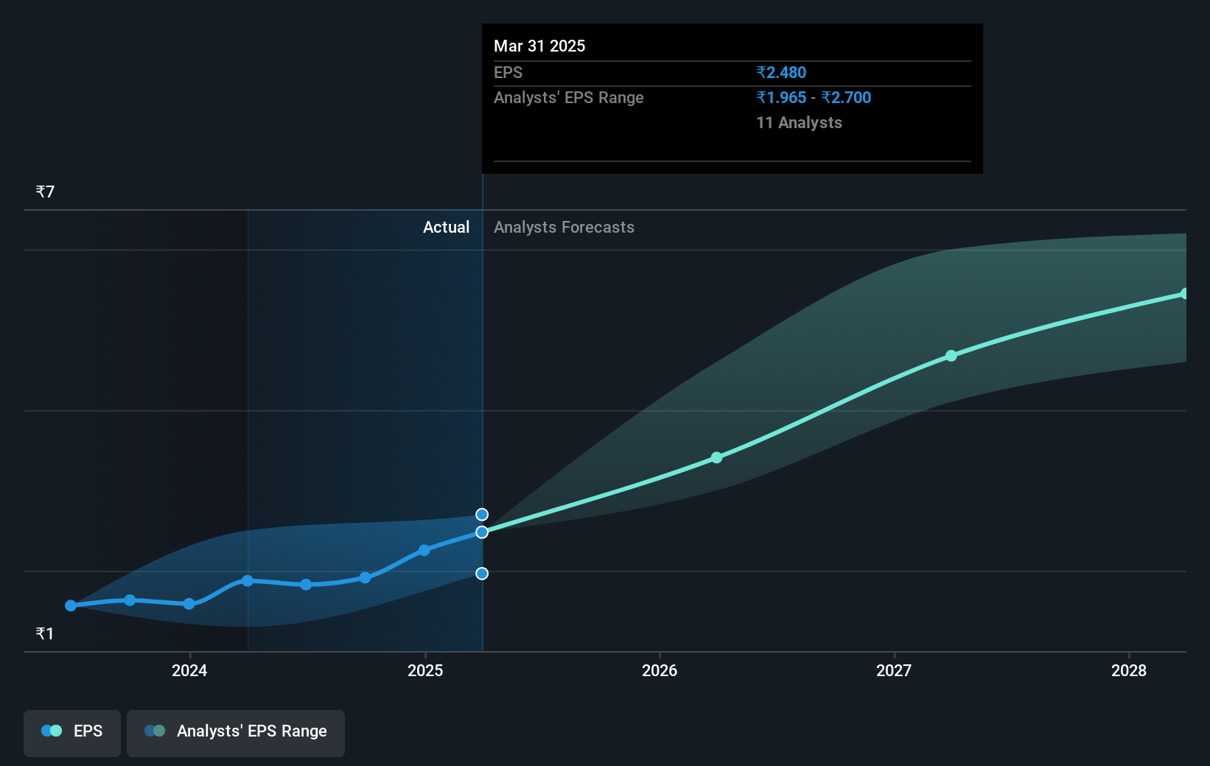Select the forecast data point for 2027
This screenshot has height=766, width=1210.
951,356
